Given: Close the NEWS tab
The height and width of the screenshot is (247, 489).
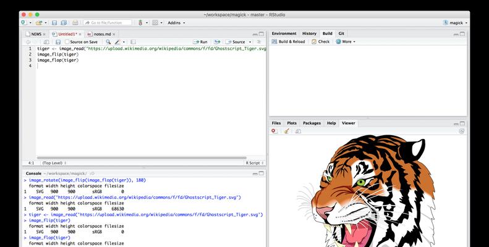Looking at the screenshot, I should 45,34.
